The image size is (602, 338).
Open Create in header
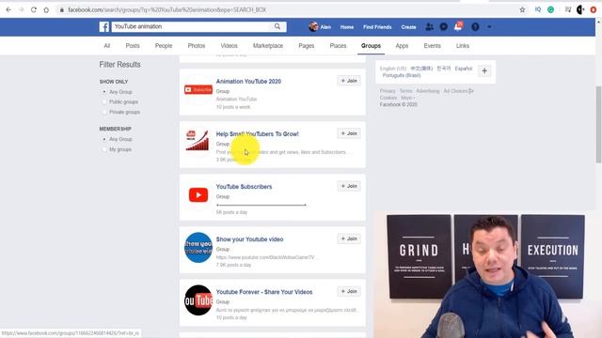408,27
